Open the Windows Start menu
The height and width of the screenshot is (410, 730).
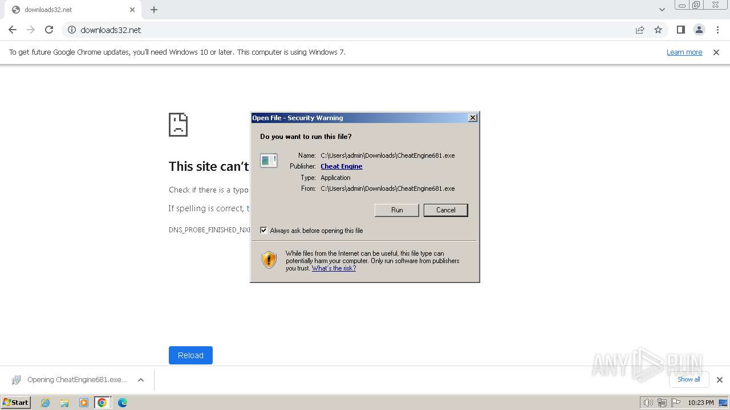click(x=16, y=402)
